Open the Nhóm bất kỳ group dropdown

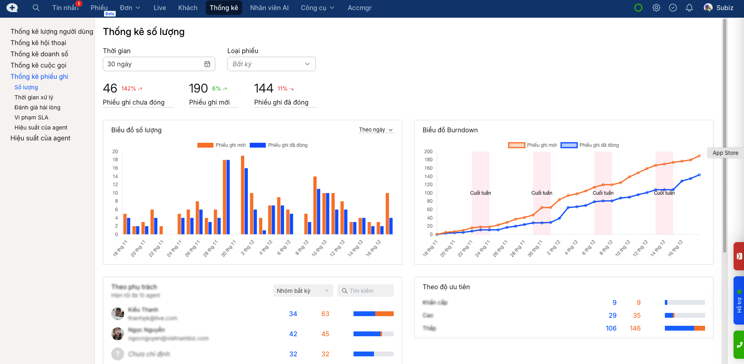coord(303,291)
